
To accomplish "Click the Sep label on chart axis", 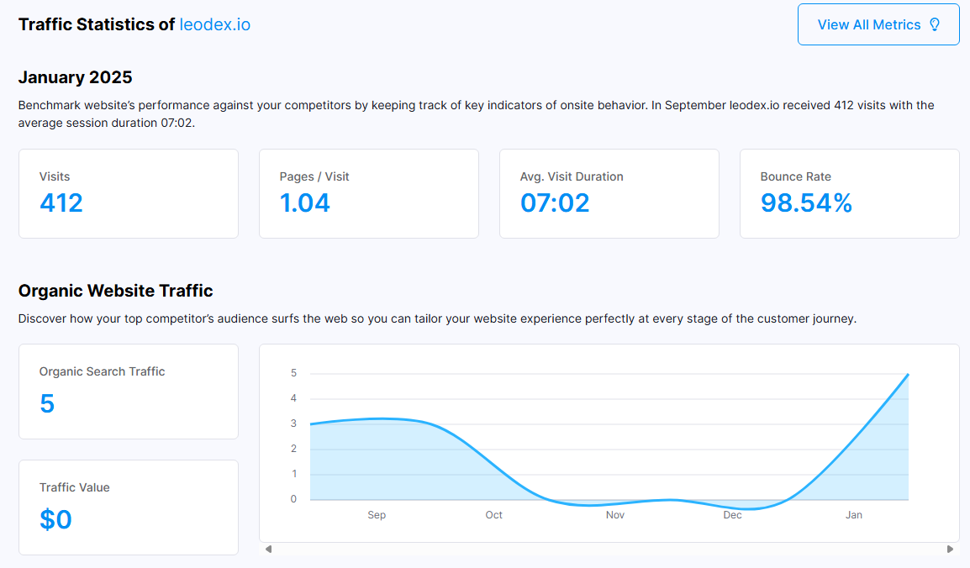I will point(377,515).
